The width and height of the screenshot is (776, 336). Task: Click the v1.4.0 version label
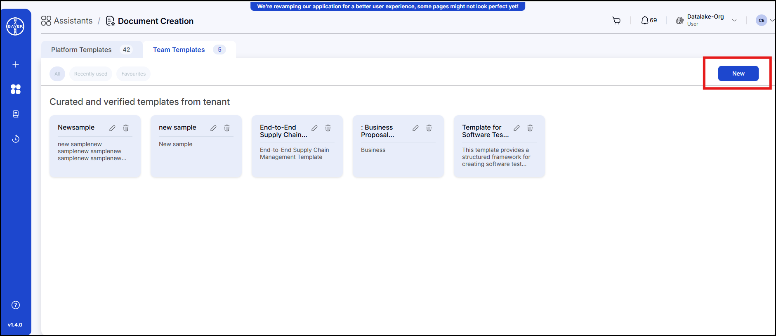pyautogui.click(x=15, y=325)
